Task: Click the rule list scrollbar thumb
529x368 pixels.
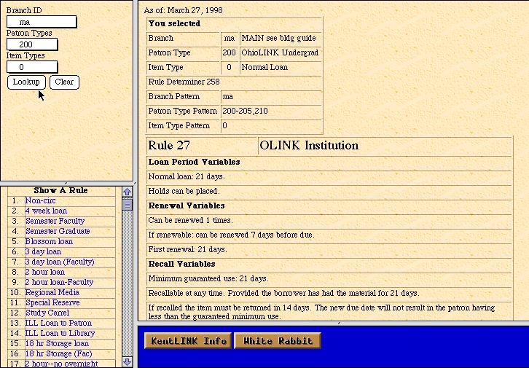Action: pyautogui.click(x=128, y=205)
